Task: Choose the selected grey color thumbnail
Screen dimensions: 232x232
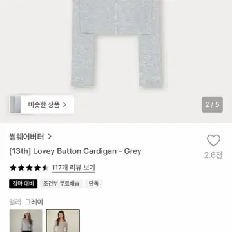Action: point(63,220)
